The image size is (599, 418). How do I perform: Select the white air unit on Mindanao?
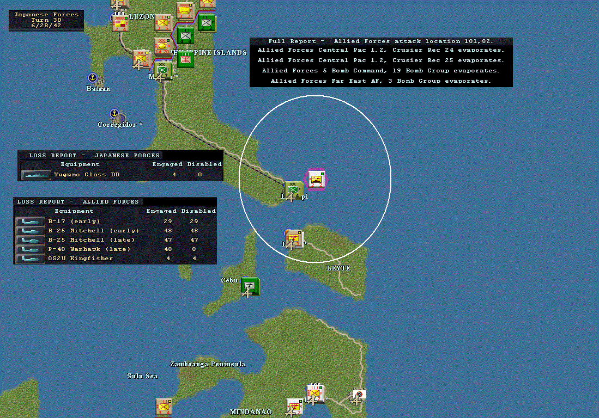[x=294, y=407]
